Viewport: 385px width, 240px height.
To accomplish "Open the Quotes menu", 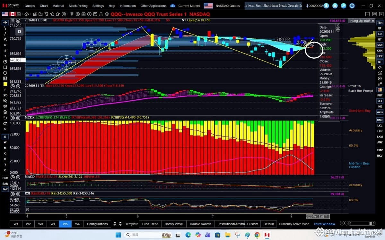I will tap(30, 6).
